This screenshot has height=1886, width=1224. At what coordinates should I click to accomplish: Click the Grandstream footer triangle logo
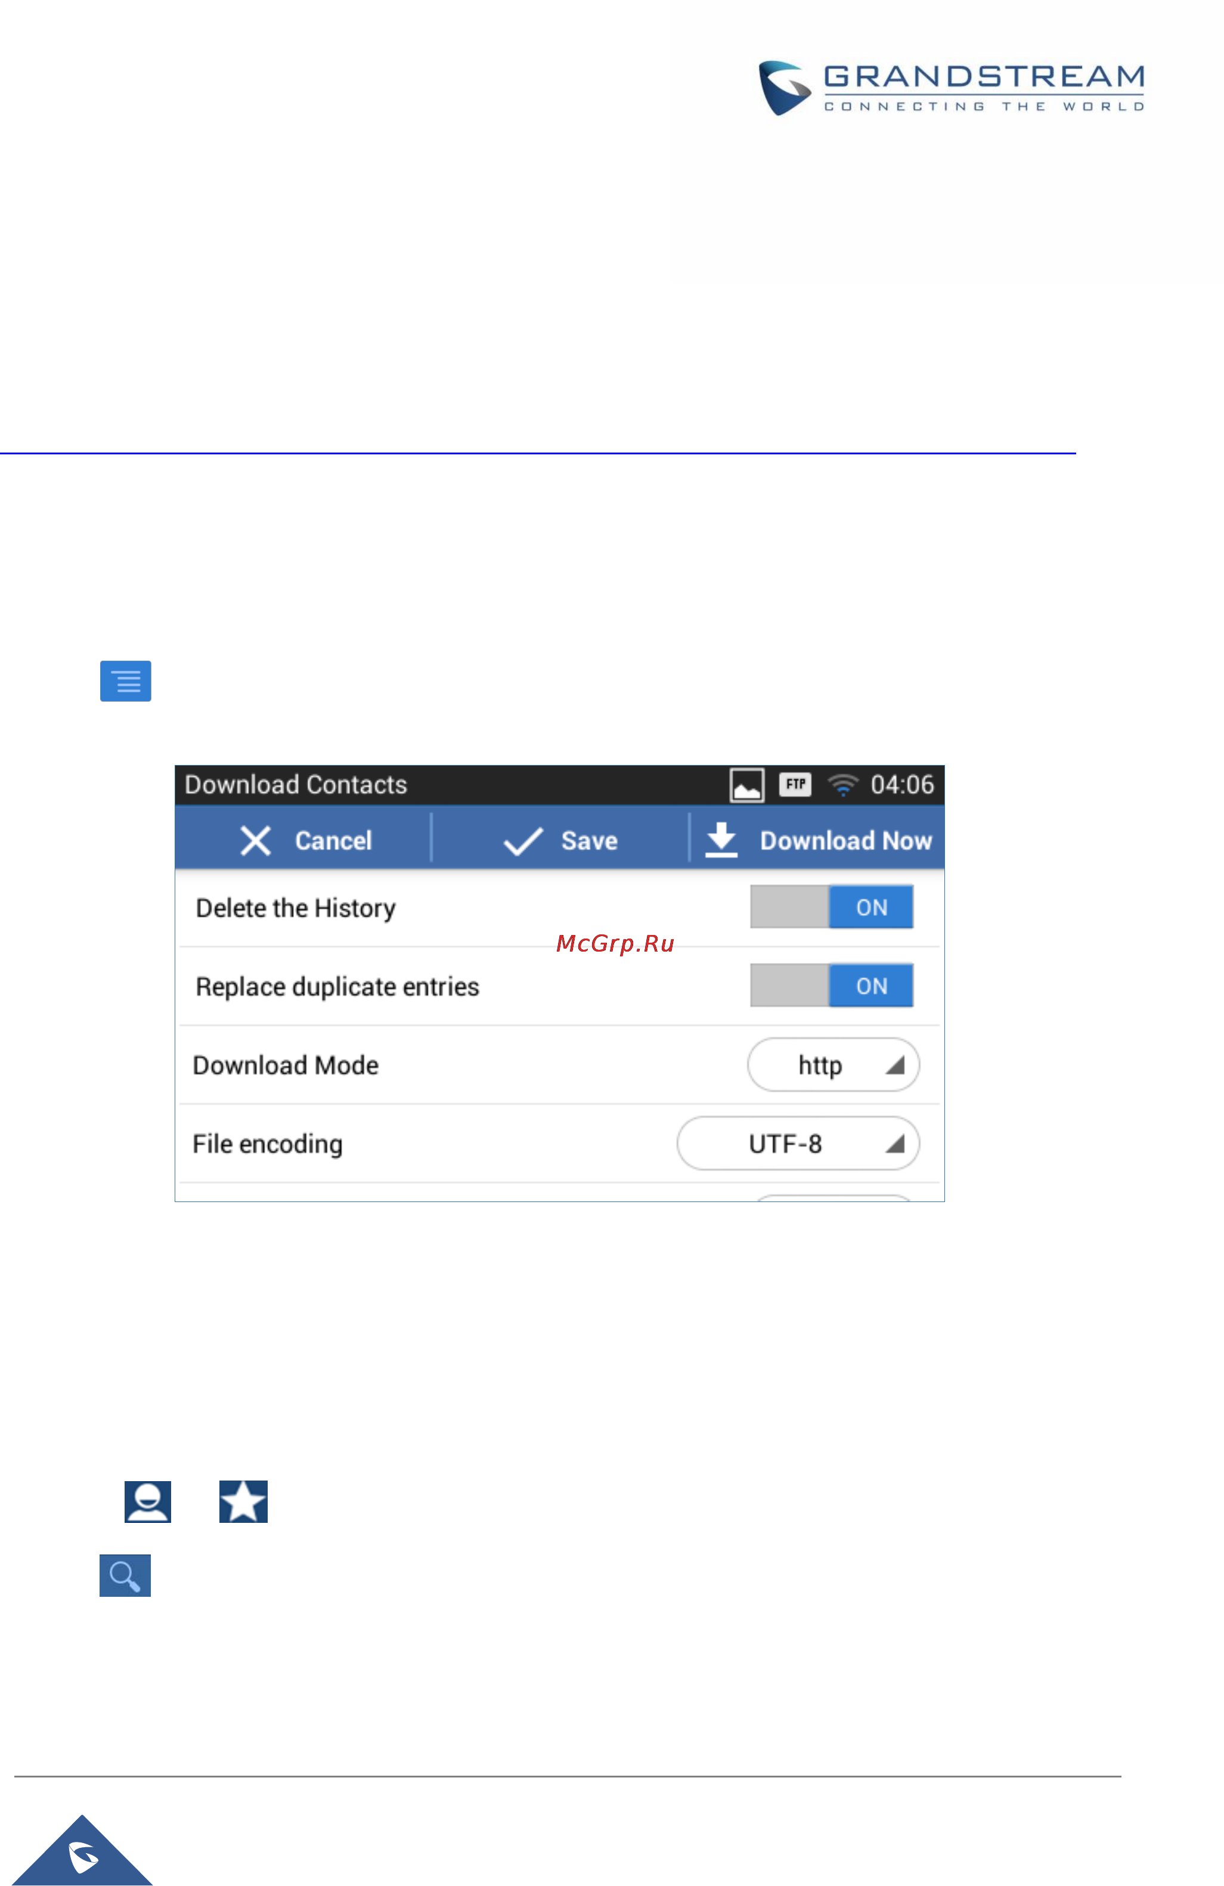pyautogui.click(x=82, y=1850)
